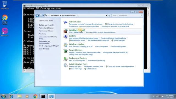
Task: Refresh the Control Panel address bar
Action: pos(109,15)
